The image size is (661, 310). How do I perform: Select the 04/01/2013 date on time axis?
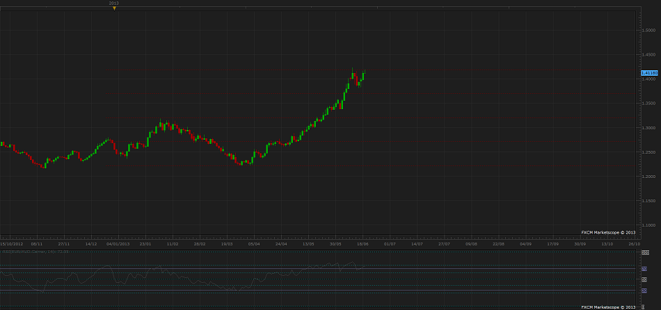click(x=118, y=244)
